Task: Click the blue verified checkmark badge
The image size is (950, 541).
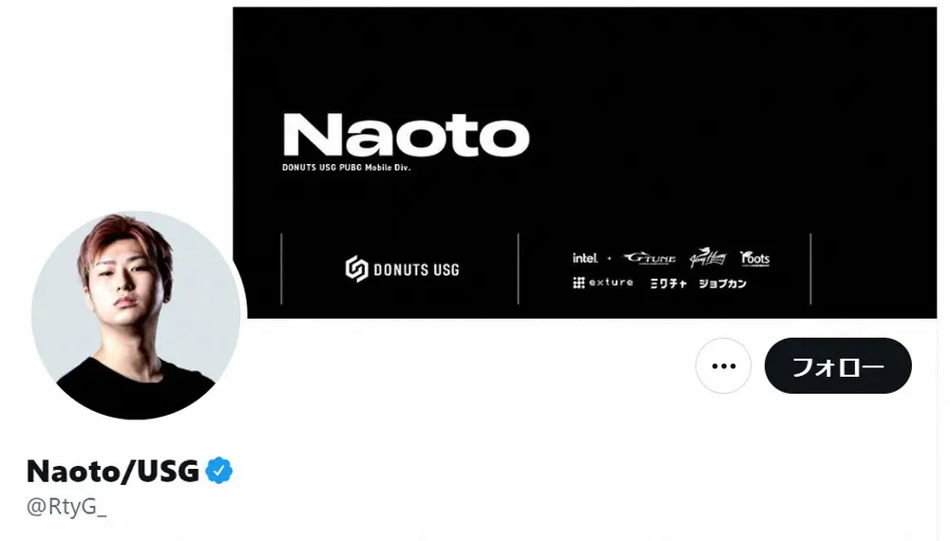Action: pos(219,471)
